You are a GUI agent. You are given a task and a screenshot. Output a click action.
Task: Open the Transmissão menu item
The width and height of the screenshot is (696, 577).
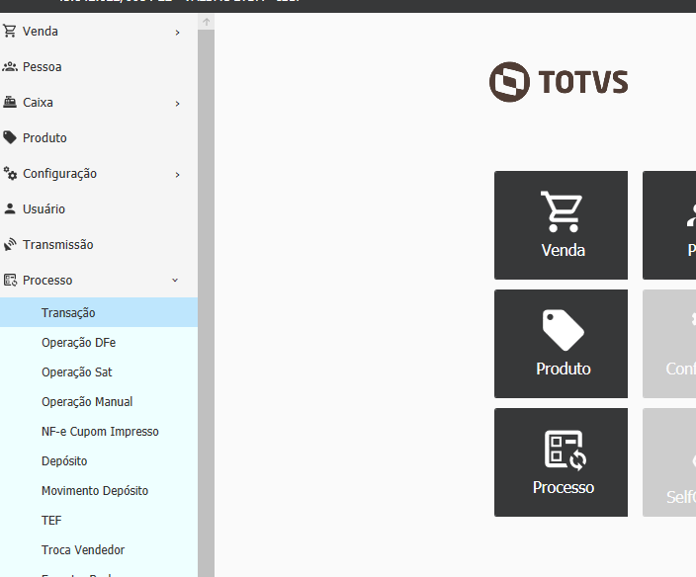point(99,244)
